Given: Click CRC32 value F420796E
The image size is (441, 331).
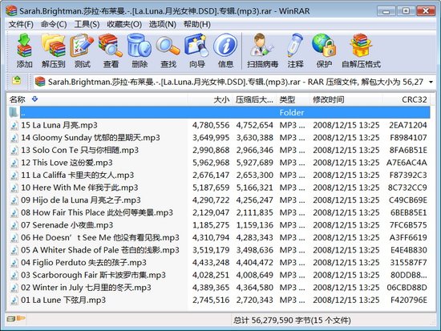Looking at the screenshot, I should [x=409, y=301].
